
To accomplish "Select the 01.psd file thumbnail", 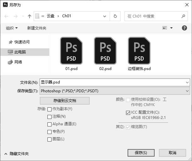I will tap(71, 51).
